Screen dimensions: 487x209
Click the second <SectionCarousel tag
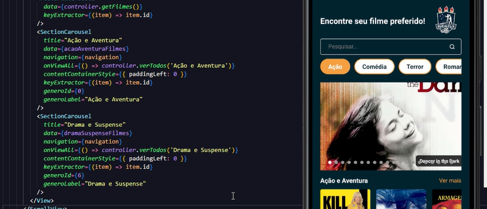point(64,116)
